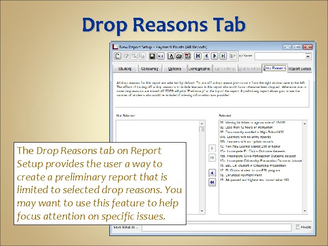Open the Setup Name dropdown

307,56
